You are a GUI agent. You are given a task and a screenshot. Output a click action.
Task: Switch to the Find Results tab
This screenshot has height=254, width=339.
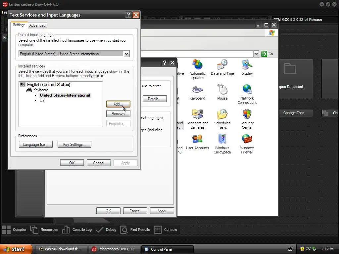[135, 230]
